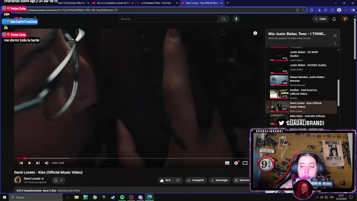Open YouTube notifications bell
The height and width of the screenshot is (201, 357).
click(x=334, y=19)
